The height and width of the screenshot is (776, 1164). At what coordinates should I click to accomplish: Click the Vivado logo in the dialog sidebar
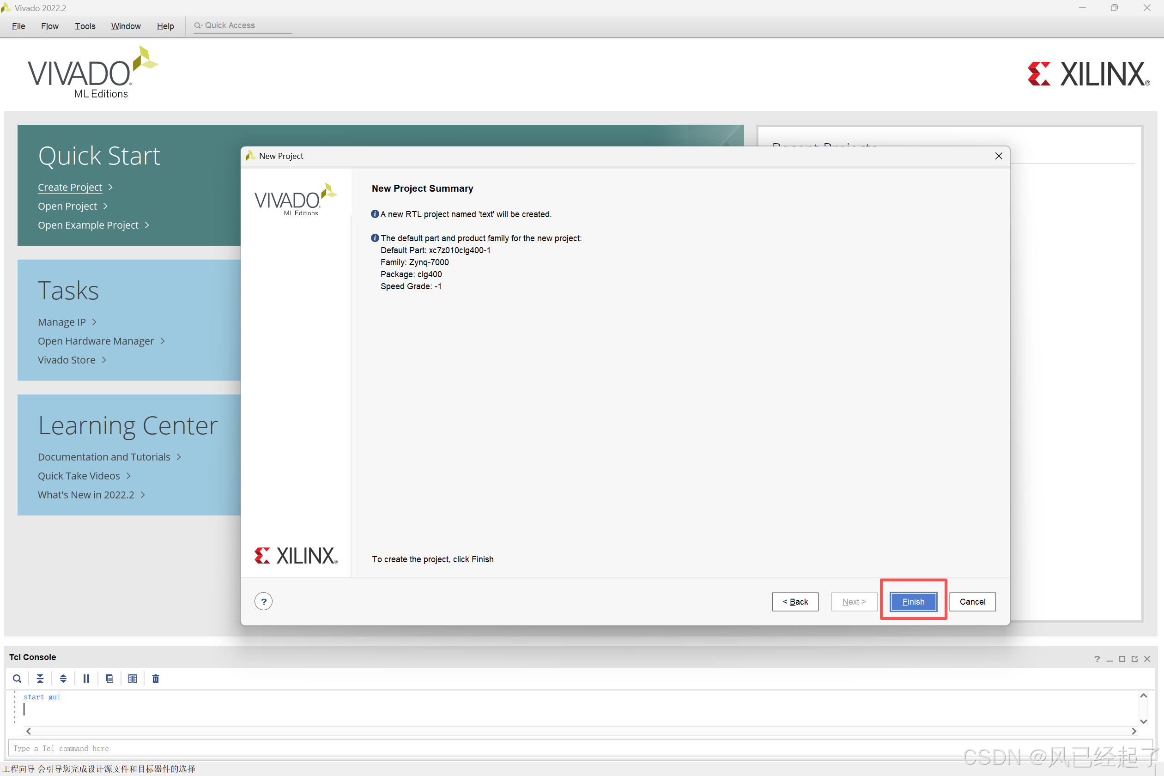tap(296, 200)
